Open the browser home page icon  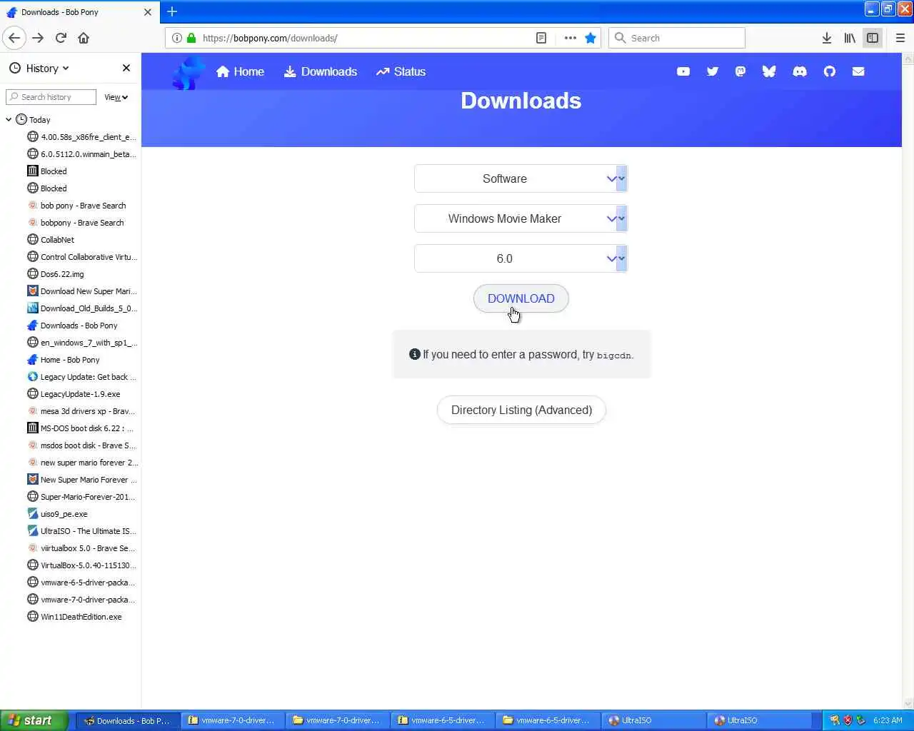[x=84, y=38]
